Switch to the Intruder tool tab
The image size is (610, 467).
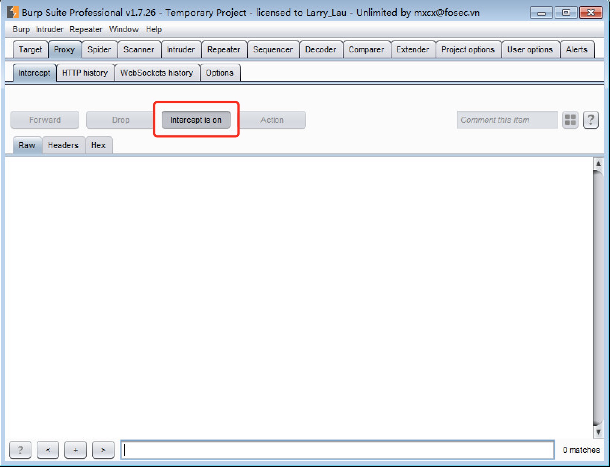click(181, 49)
